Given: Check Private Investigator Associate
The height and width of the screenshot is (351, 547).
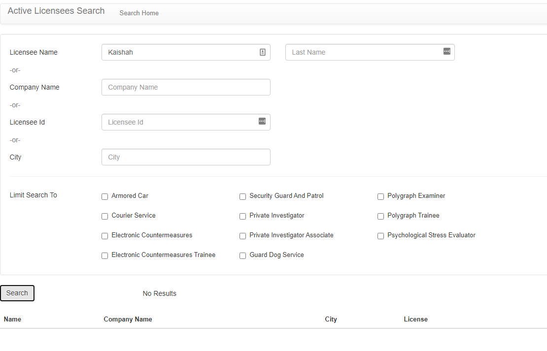Looking at the screenshot, I should click(x=242, y=236).
